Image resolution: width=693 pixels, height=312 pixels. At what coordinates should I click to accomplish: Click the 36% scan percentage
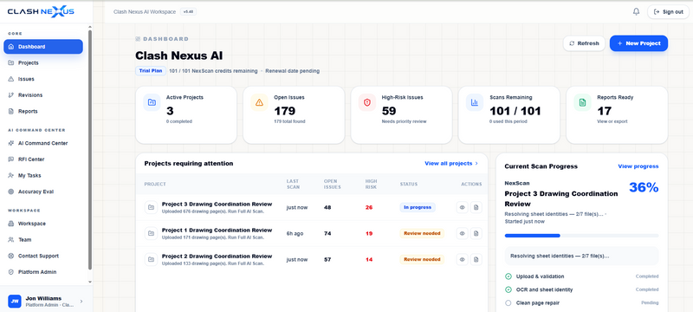click(x=644, y=187)
